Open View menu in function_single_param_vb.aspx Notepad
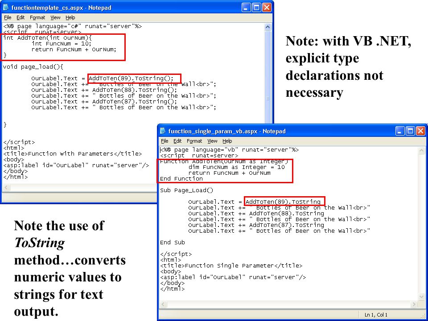Screen dimensions: 428x321 212,141
